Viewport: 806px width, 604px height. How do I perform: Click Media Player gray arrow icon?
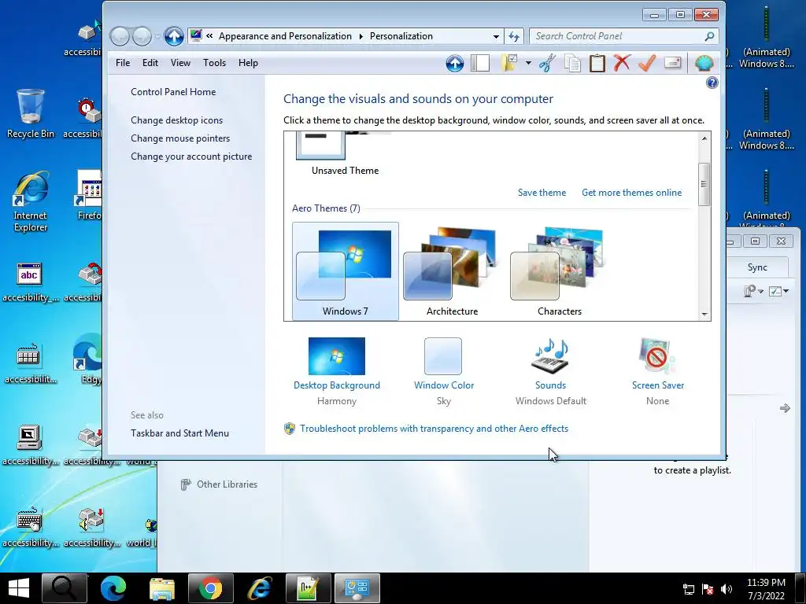[x=785, y=408]
